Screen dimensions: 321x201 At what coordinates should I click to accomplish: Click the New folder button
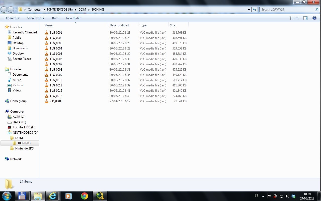[73, 18]
